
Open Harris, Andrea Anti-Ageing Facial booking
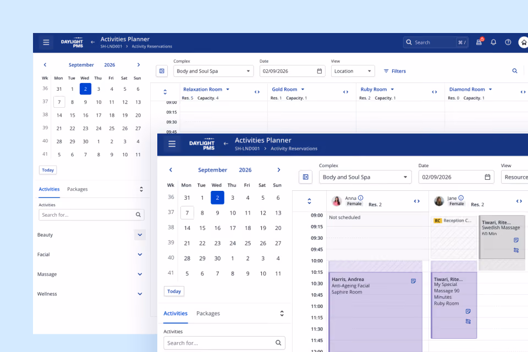click(x=376, y=312)
